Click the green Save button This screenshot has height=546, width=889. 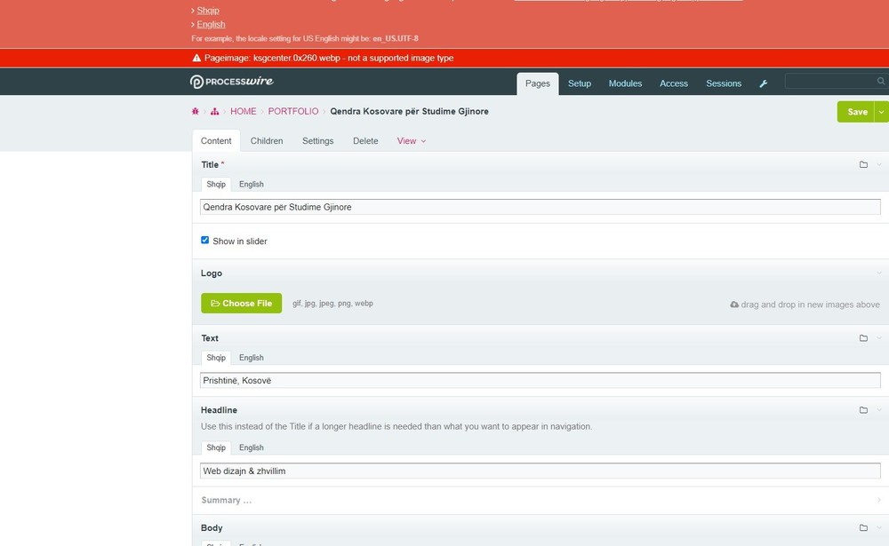point(856,112)
